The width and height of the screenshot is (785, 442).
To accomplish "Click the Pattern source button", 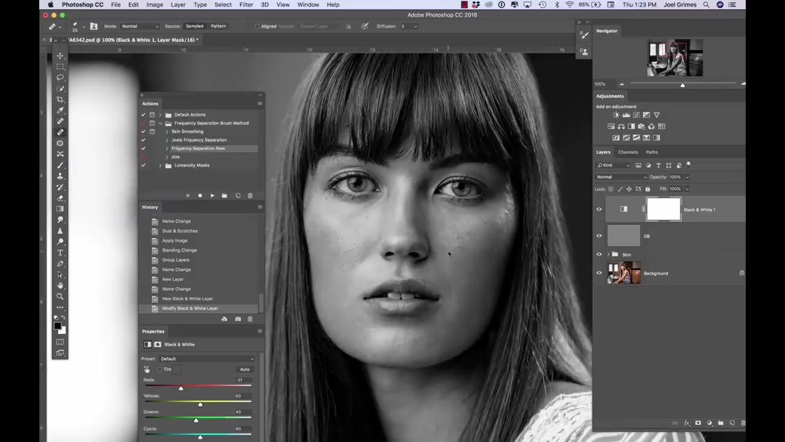I will pyautogui.click(x=218, y=26).
